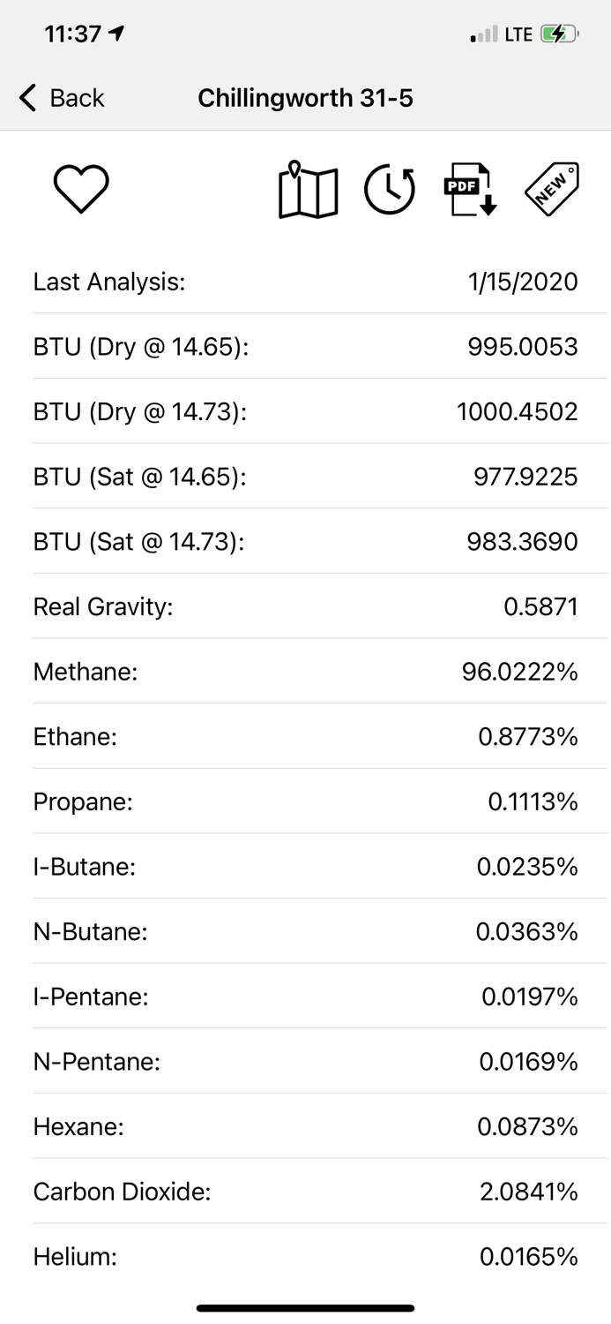Tap the NEW tag icon

[x=549, y=188]
